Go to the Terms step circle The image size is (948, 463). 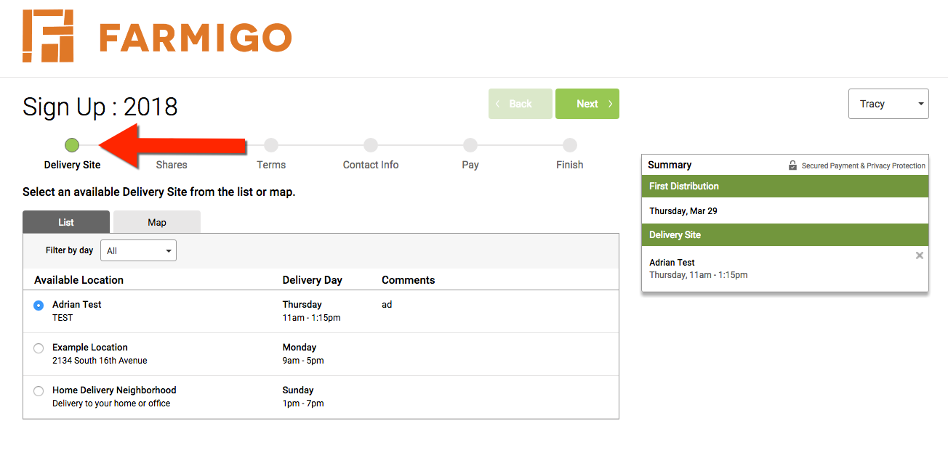click(x=271, y=145)
